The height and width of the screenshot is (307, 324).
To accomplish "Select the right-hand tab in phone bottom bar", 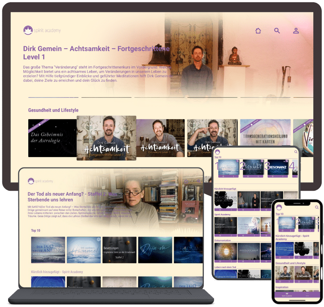I will pos(308,295).
